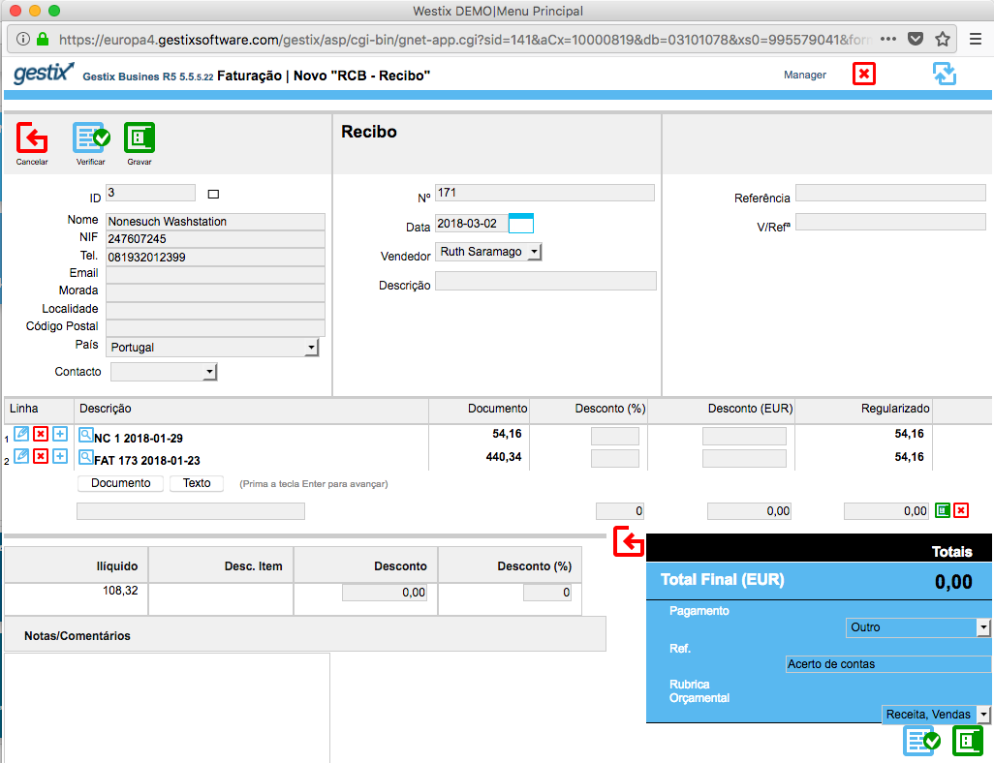
Task: Click bottom Verificar icon under totals
Action: 921,740
